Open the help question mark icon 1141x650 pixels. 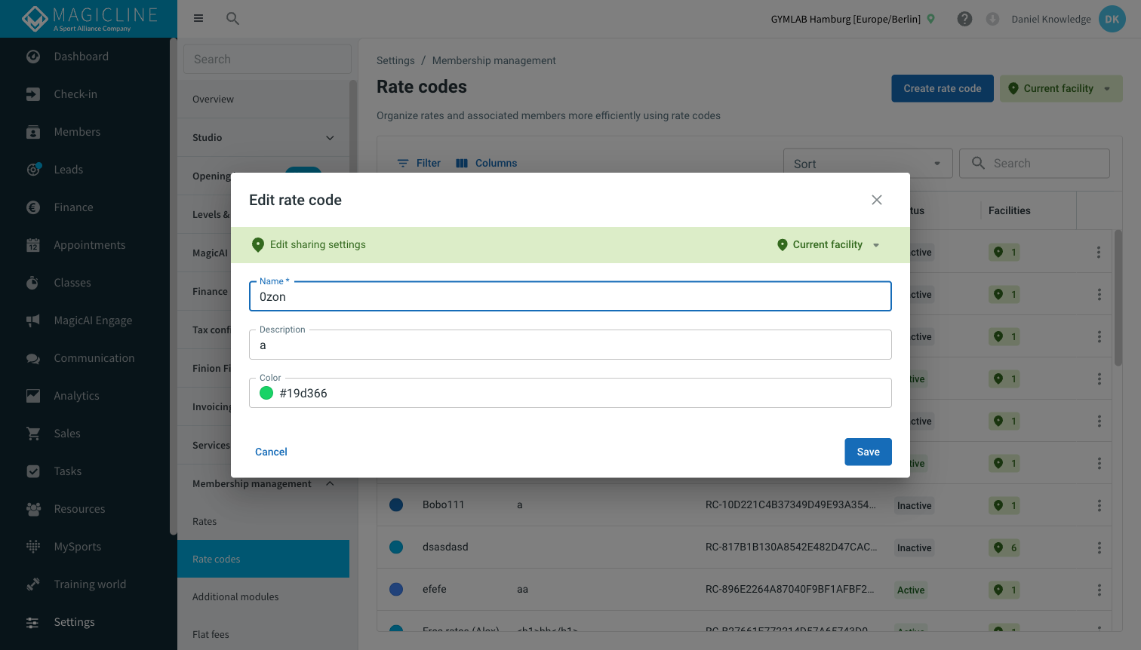(x=964, y=19)
